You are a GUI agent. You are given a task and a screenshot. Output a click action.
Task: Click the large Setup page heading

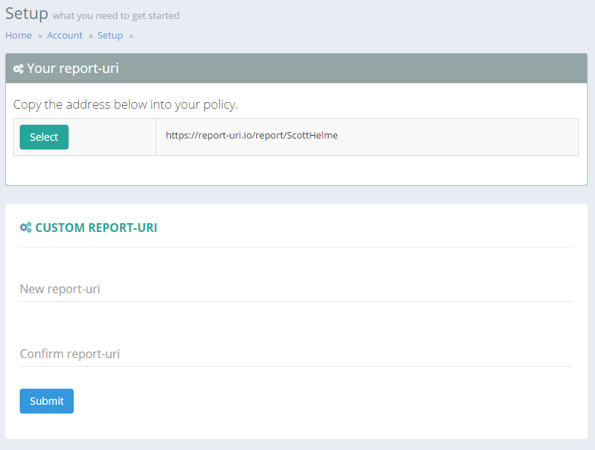pyautogui.click(x=27, y=13)
